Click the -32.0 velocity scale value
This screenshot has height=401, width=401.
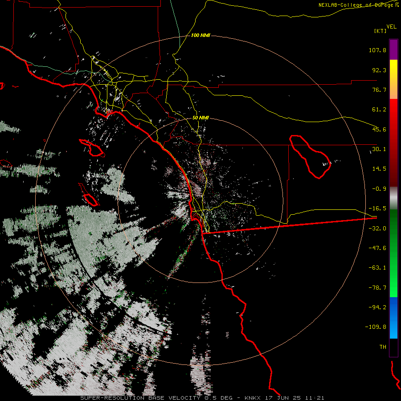(377, 229)
